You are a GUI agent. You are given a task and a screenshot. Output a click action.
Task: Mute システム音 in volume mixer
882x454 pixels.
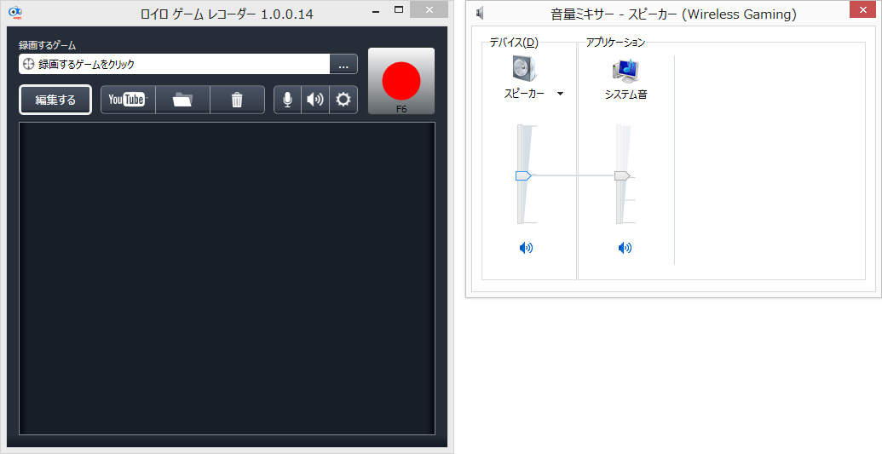625,248
